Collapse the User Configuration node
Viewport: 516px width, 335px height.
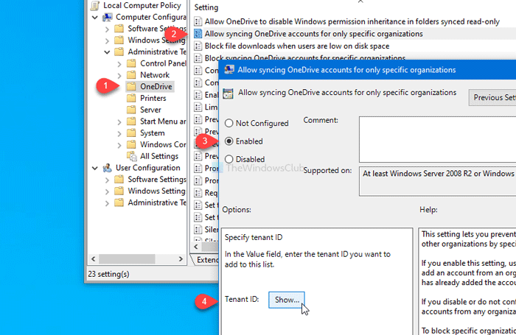click(x=95, y=168)
